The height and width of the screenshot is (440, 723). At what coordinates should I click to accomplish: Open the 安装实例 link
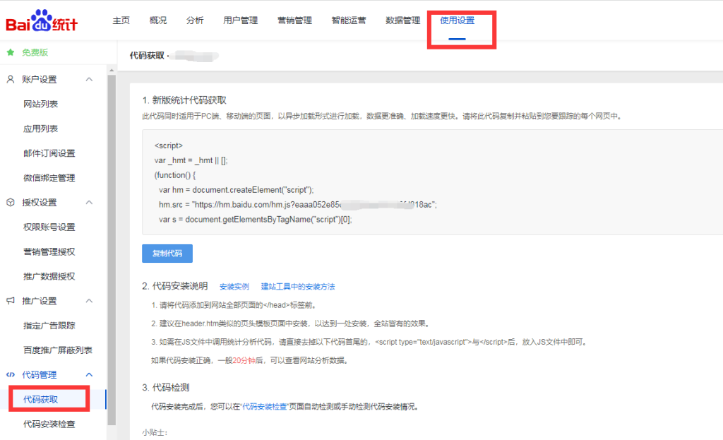click(234, 287)
